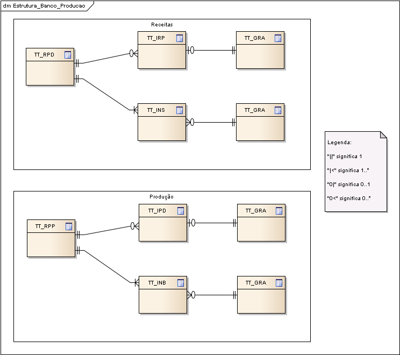Image resolution: width=400 pixels, height=355 pixels.
Task: Select connector between TT_INS and TT_GRA
Action: tap(211, 122)
